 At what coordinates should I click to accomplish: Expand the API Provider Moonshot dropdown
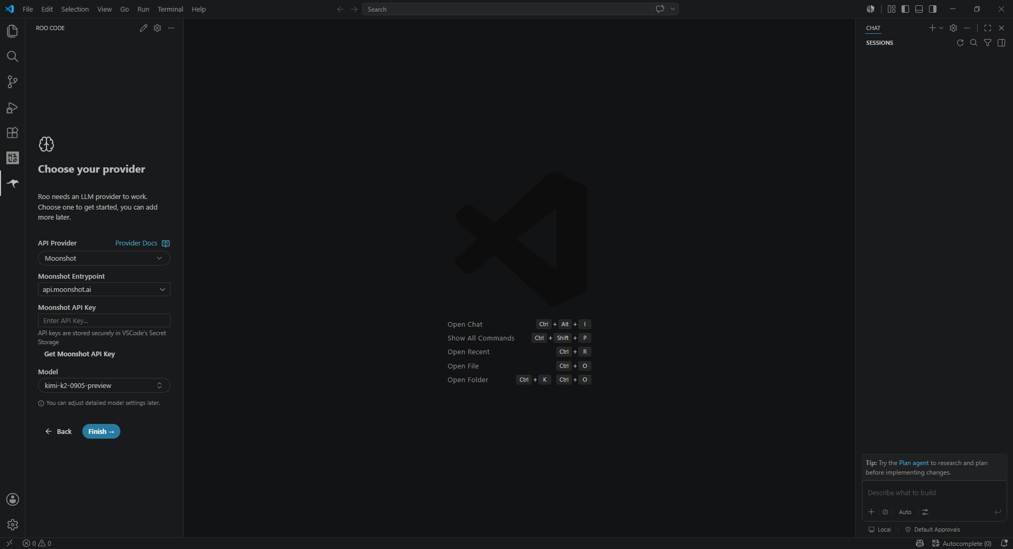pos(104,258)
